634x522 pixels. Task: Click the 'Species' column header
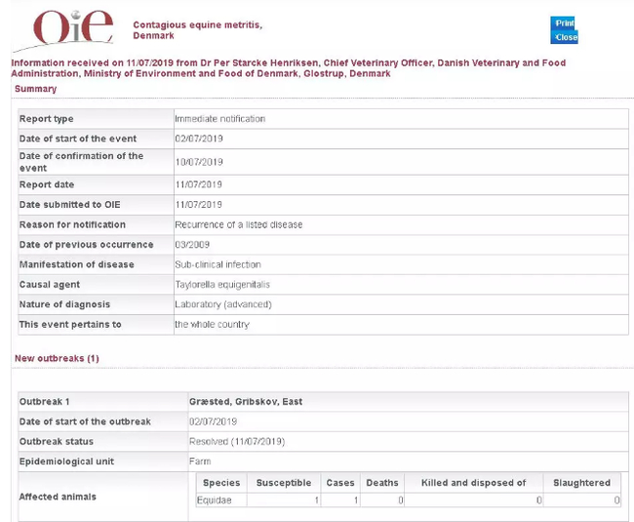[221, 483]
